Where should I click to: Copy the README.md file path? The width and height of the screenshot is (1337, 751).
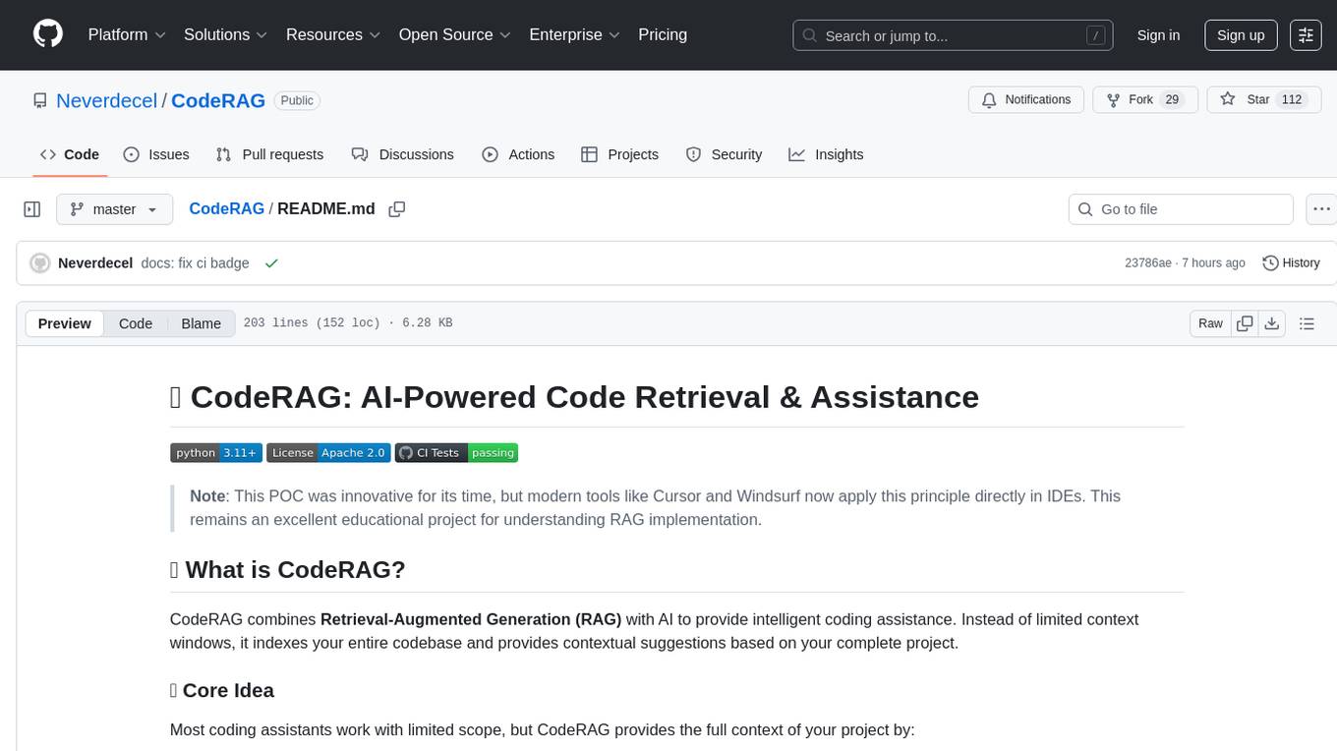pos(397,209)
